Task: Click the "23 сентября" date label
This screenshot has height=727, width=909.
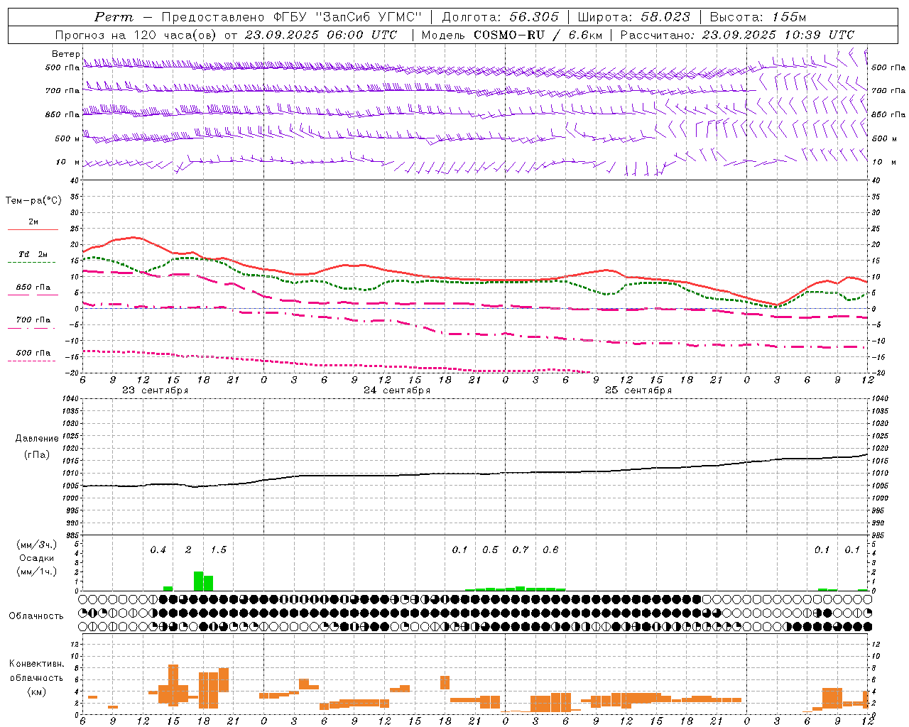Action: pyautogui.click(x=155, y=390)
